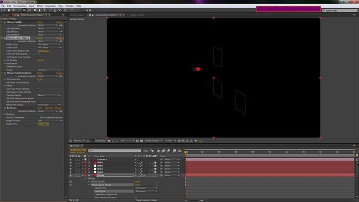
Task: Click the Flowchart icon in viewer footer
Action: tap(191, 141)
